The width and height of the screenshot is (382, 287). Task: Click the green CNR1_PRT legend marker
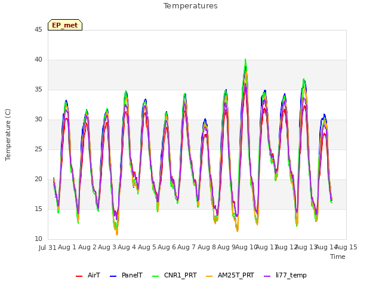tap(155, 276)
